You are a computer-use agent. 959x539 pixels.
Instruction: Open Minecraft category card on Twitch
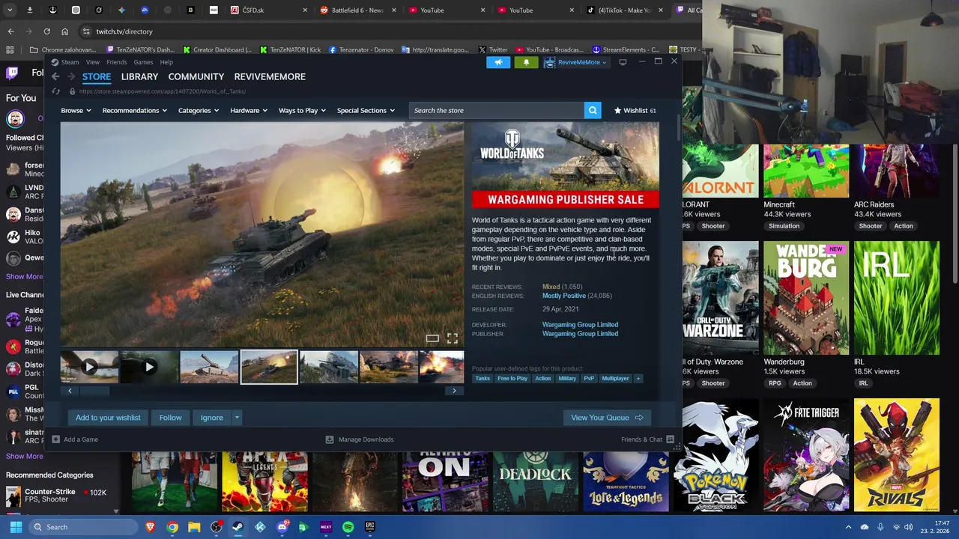click(806, 171)
